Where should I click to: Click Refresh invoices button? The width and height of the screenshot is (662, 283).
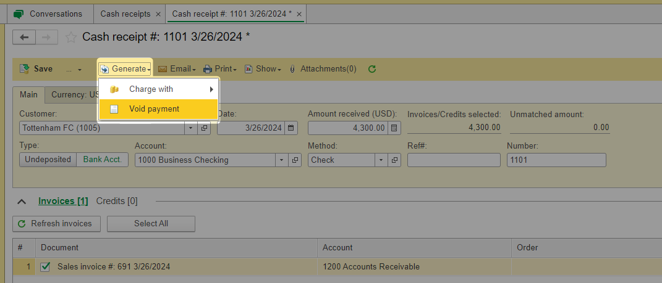[x=57, y=224]
